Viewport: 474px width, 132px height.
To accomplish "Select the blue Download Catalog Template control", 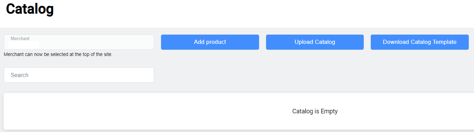I will (419, 42).
